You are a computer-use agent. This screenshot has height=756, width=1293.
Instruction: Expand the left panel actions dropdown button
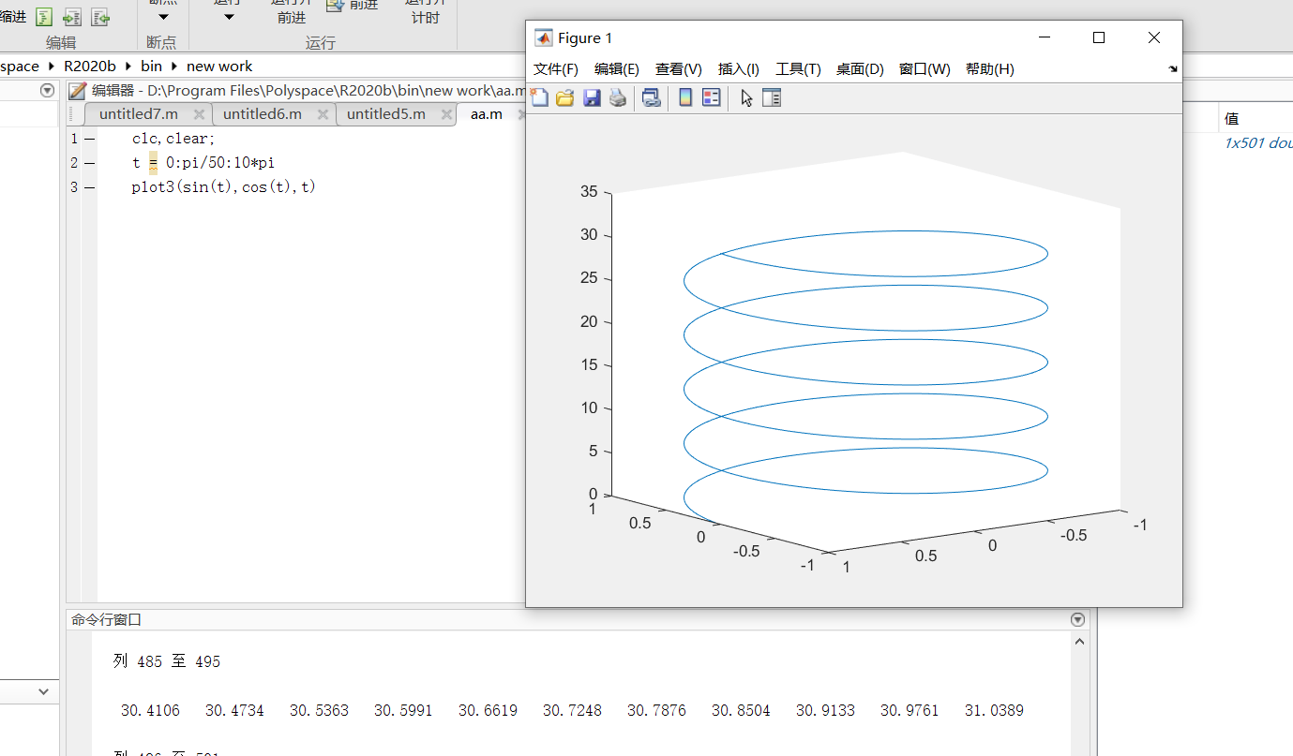(48, 91)
